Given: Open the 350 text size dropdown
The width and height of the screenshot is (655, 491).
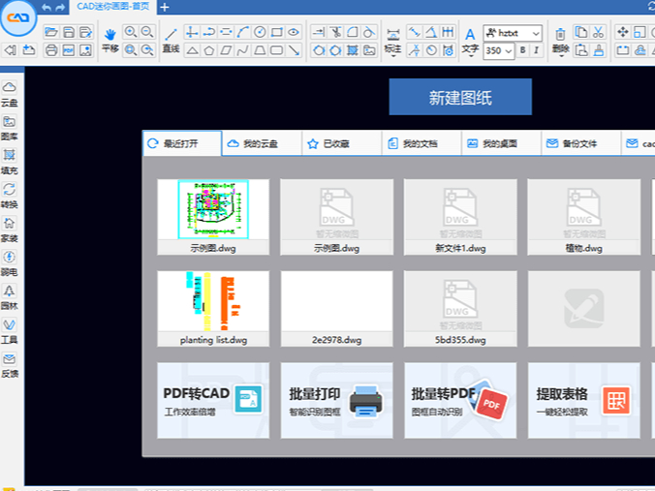Looking at the screenshot, I should (x=509, y=51).
